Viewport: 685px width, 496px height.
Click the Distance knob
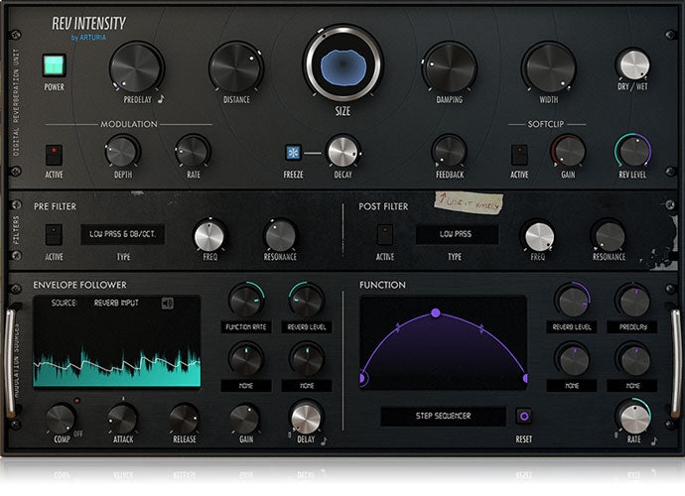236,67
